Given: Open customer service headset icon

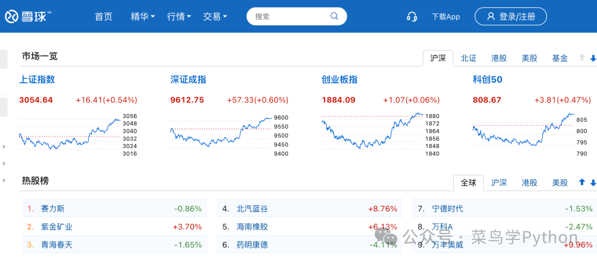Looking at the screenshot, I should point(412,17).
